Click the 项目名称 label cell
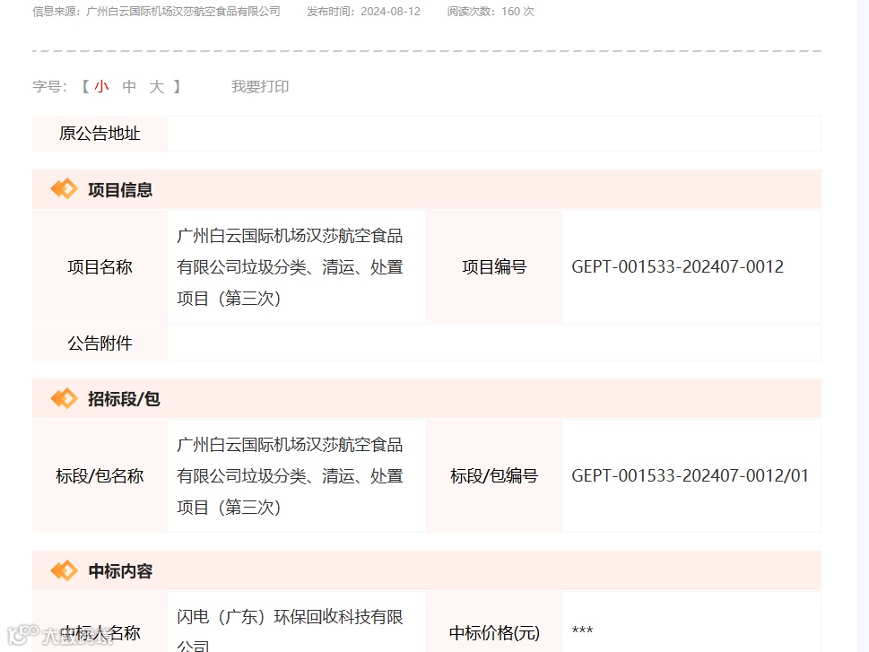 coord(100,266)
